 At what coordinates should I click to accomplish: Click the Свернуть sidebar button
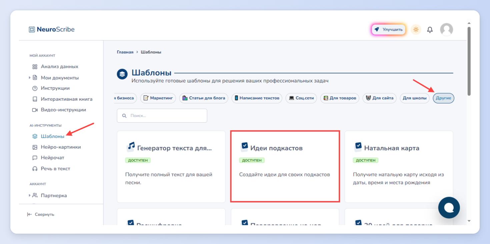[x=41, y=214]
